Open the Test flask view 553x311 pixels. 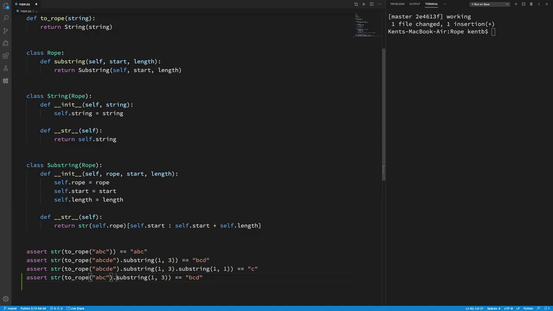pos(6,68)
